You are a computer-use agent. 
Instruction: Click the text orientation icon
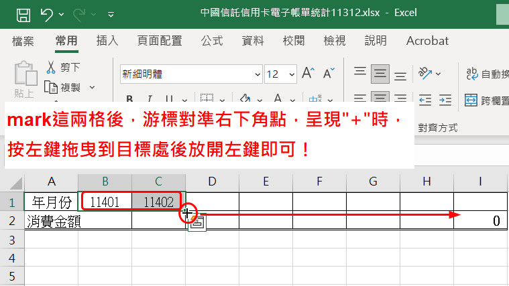tap(425, 73)
